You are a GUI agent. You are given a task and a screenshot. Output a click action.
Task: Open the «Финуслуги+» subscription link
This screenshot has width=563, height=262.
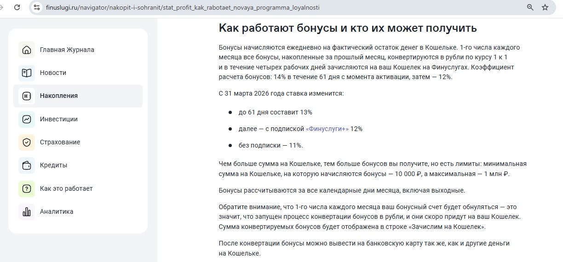point(327,129)
